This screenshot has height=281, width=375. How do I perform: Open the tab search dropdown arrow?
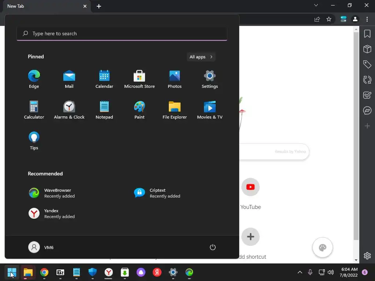click(x=316, y=5)
